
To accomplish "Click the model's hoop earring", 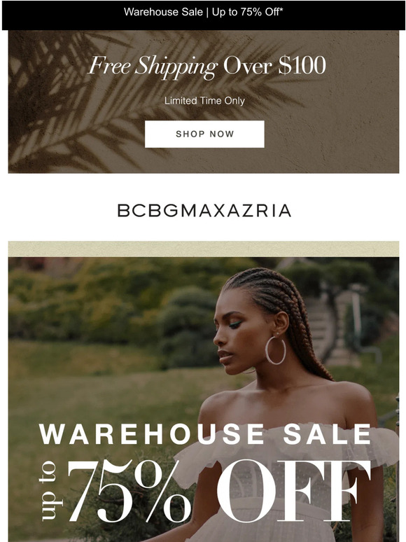I will pos(275,351).
